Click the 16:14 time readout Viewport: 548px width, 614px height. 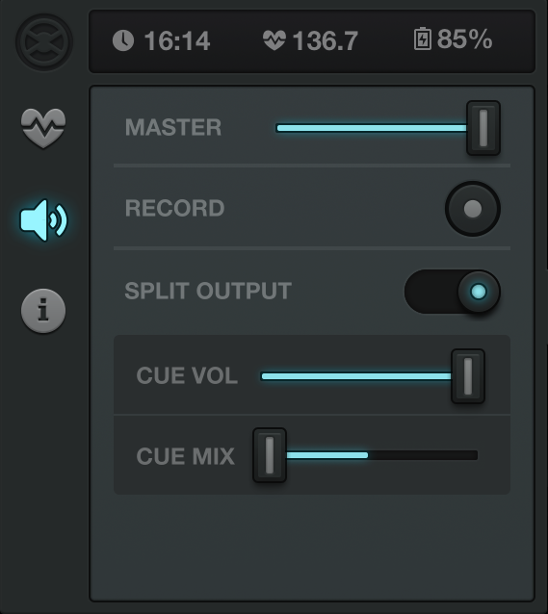click(x=177, y=40)
